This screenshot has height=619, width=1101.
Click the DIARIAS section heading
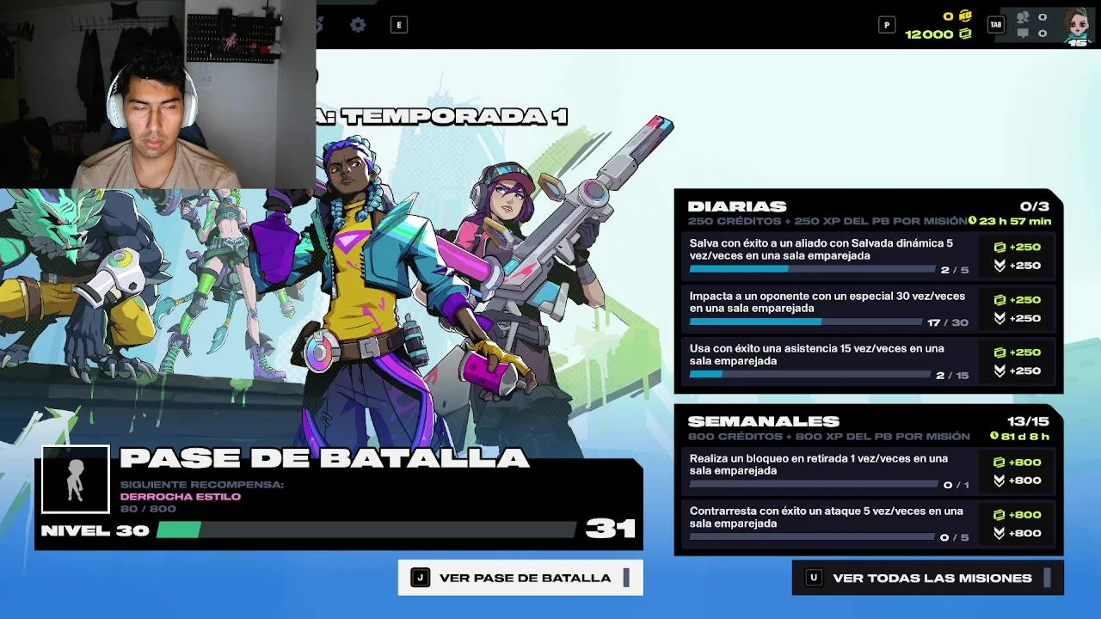tap(737, 206)
